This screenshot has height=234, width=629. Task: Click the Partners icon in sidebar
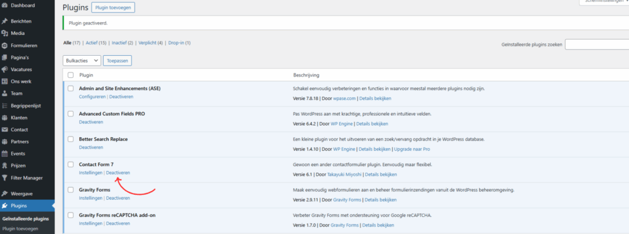click(x=5, y=142)
